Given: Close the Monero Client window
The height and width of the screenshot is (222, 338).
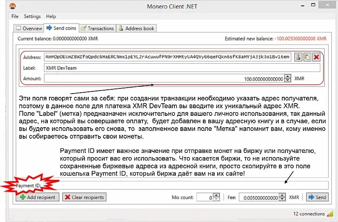Looking at the screenshot, I should pyautogui.click(x=327, y=5).
